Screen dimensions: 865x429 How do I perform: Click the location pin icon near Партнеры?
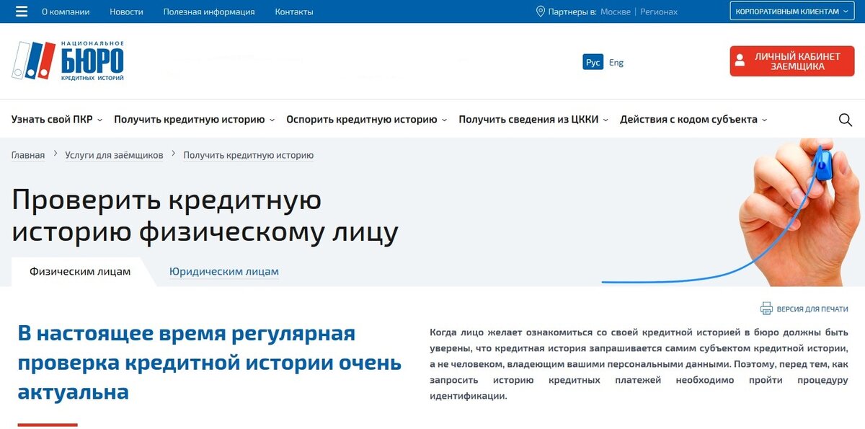pos(540,12)
